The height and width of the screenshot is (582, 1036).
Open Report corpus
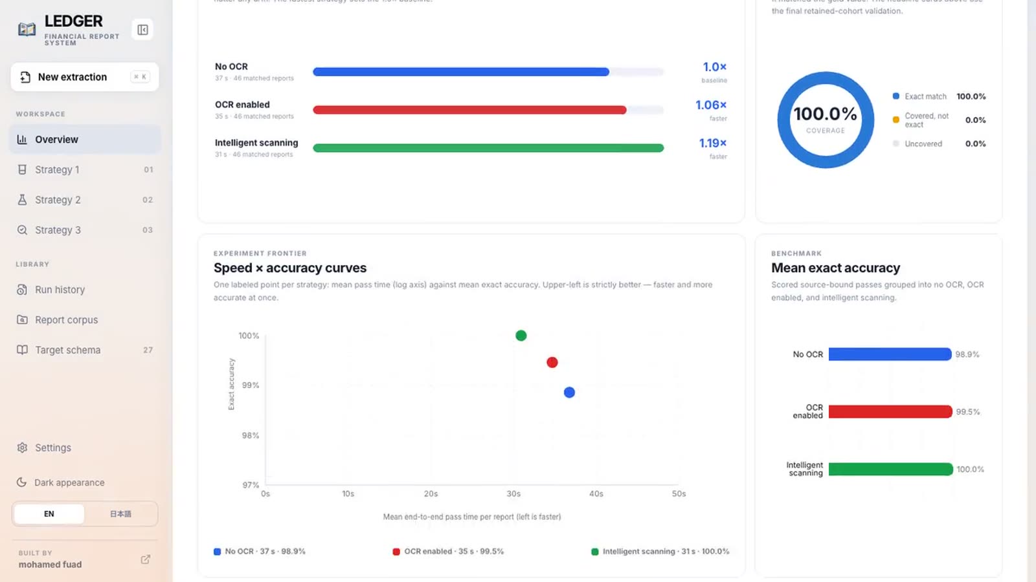coord(85,319)
